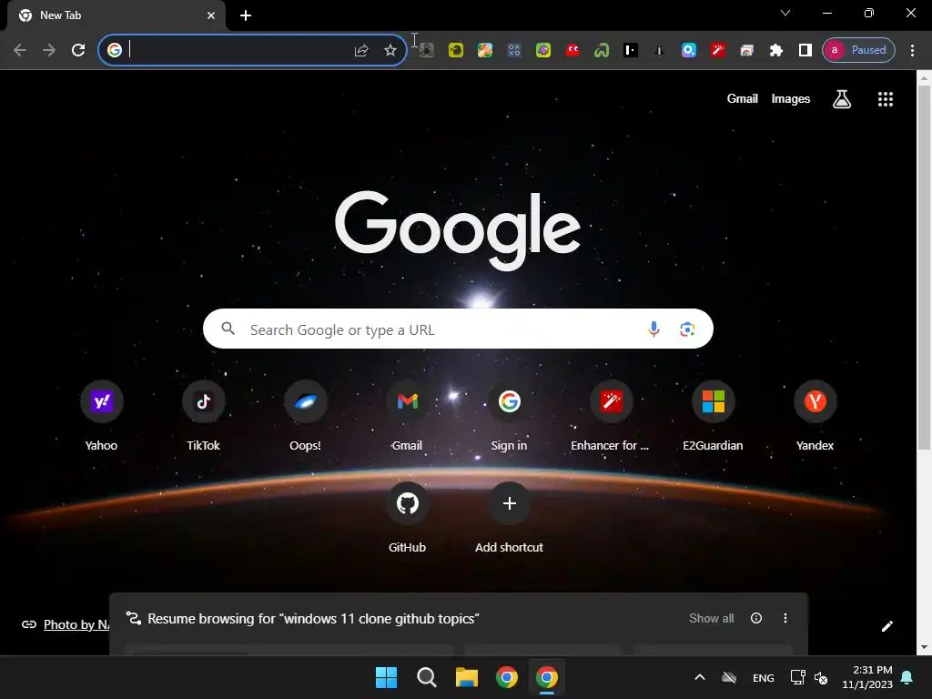Open the red ghost extension icon
This screenshot has height=699, width=932.
click(572, 51)
